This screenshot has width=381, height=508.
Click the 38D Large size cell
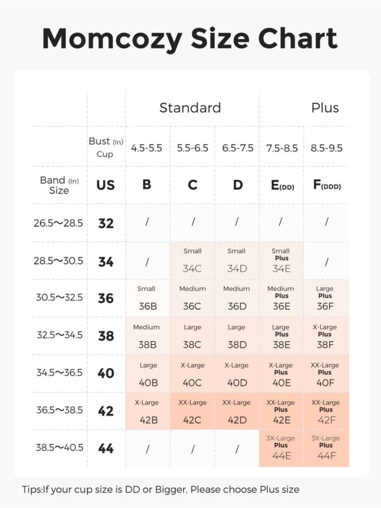click(x=237, y=336)
